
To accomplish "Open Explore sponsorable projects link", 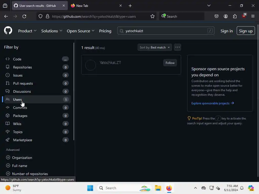I will click(212, 103).
